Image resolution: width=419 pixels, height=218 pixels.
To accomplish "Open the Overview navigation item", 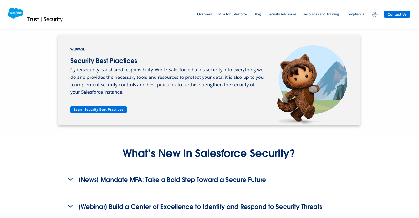I will point(204,14).
